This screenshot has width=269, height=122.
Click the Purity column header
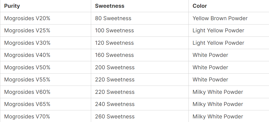coord(12,6)
